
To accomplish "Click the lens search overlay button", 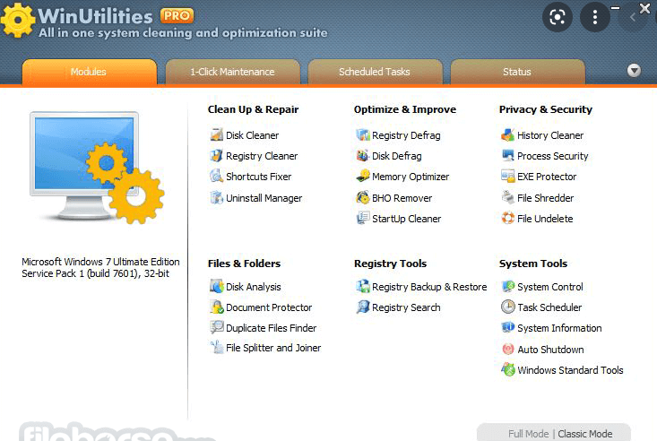I will pyautogui.click(x=558, y=17).
